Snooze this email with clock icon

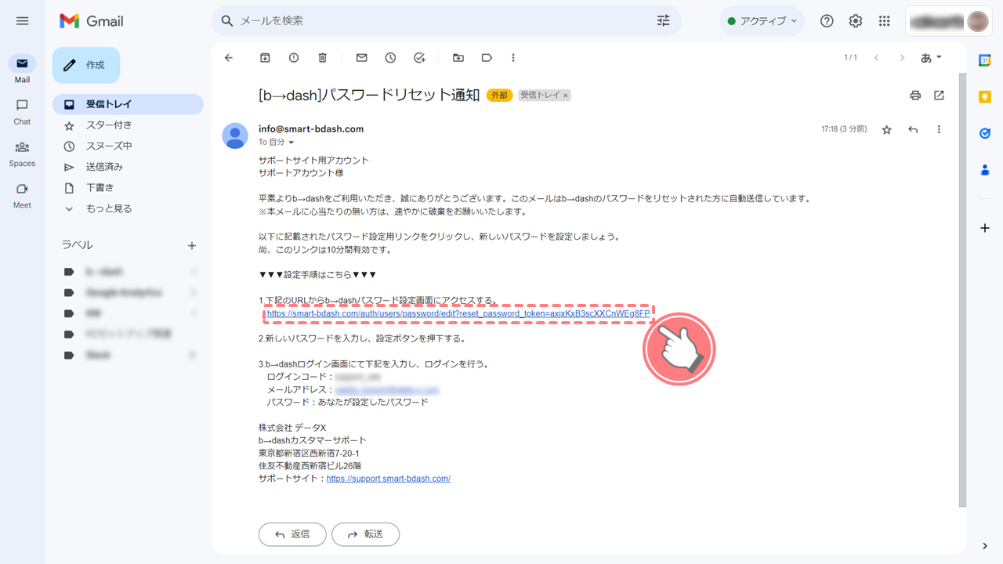pyautogui.click(x=390, y=57)
